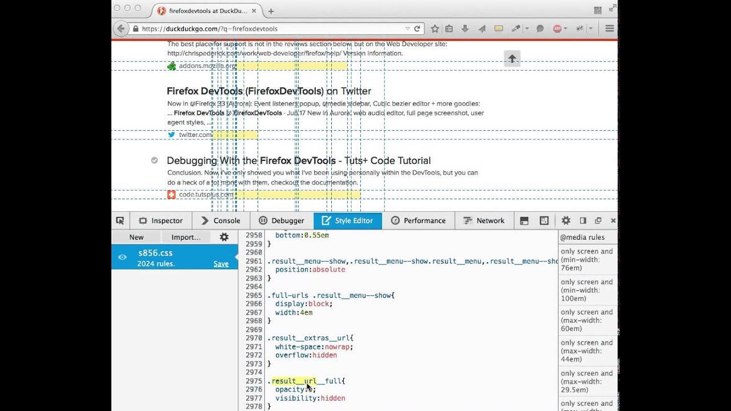The image size is (731, 411).
Task: Click the element picker icon in DevTools
Action: [x=120, y=220]
